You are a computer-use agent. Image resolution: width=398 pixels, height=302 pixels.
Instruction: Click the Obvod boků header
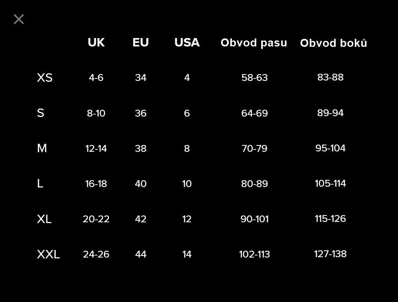pyautogui.click(x=333, y=43)
